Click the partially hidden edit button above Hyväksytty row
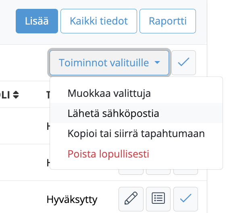The height and width of the screenshot is (213, 229). [131, 172]
